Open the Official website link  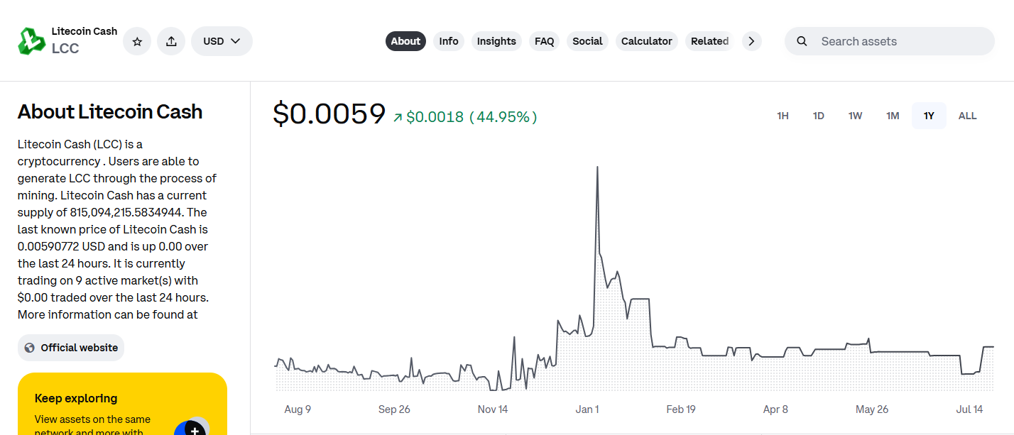coord(71,348)
